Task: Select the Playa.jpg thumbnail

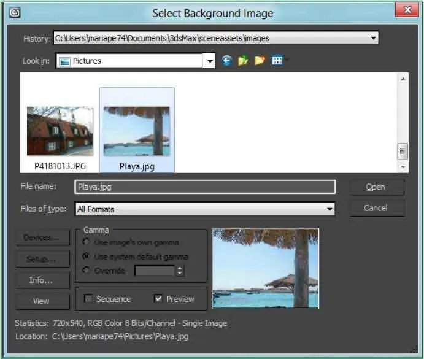Action: (137, 130)
